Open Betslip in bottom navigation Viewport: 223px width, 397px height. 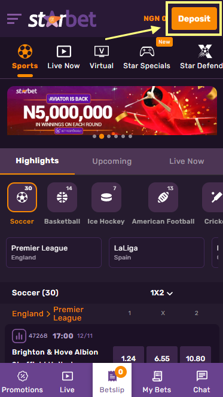(x=112, y=380)
